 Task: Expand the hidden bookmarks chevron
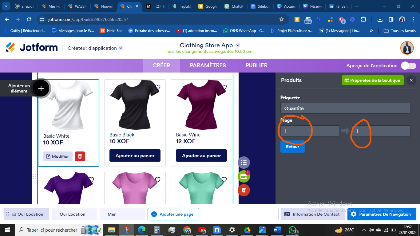point(371,30)
